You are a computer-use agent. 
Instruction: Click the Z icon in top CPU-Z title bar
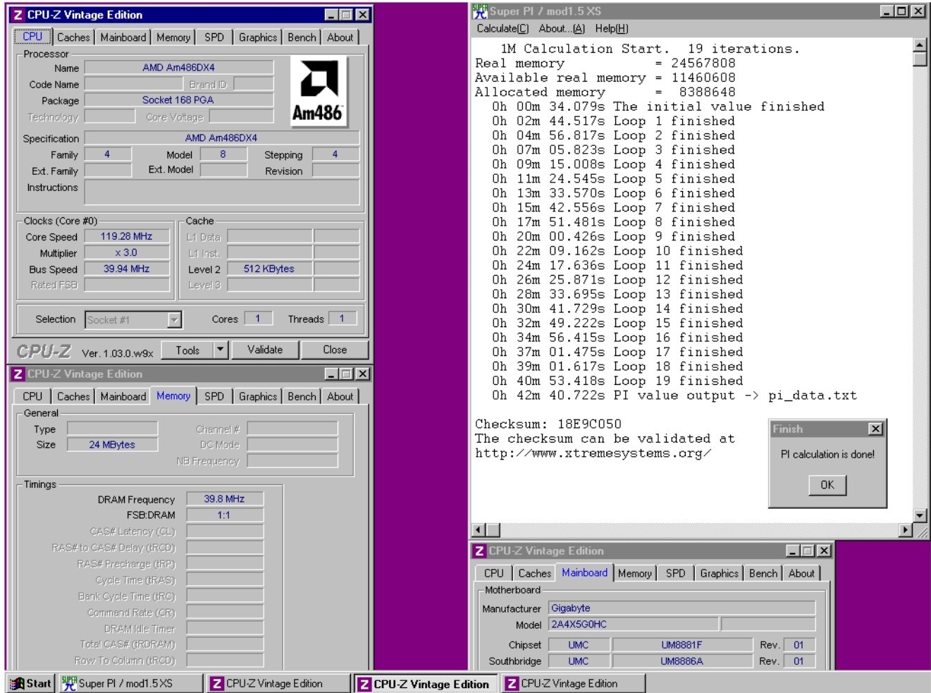18,15
